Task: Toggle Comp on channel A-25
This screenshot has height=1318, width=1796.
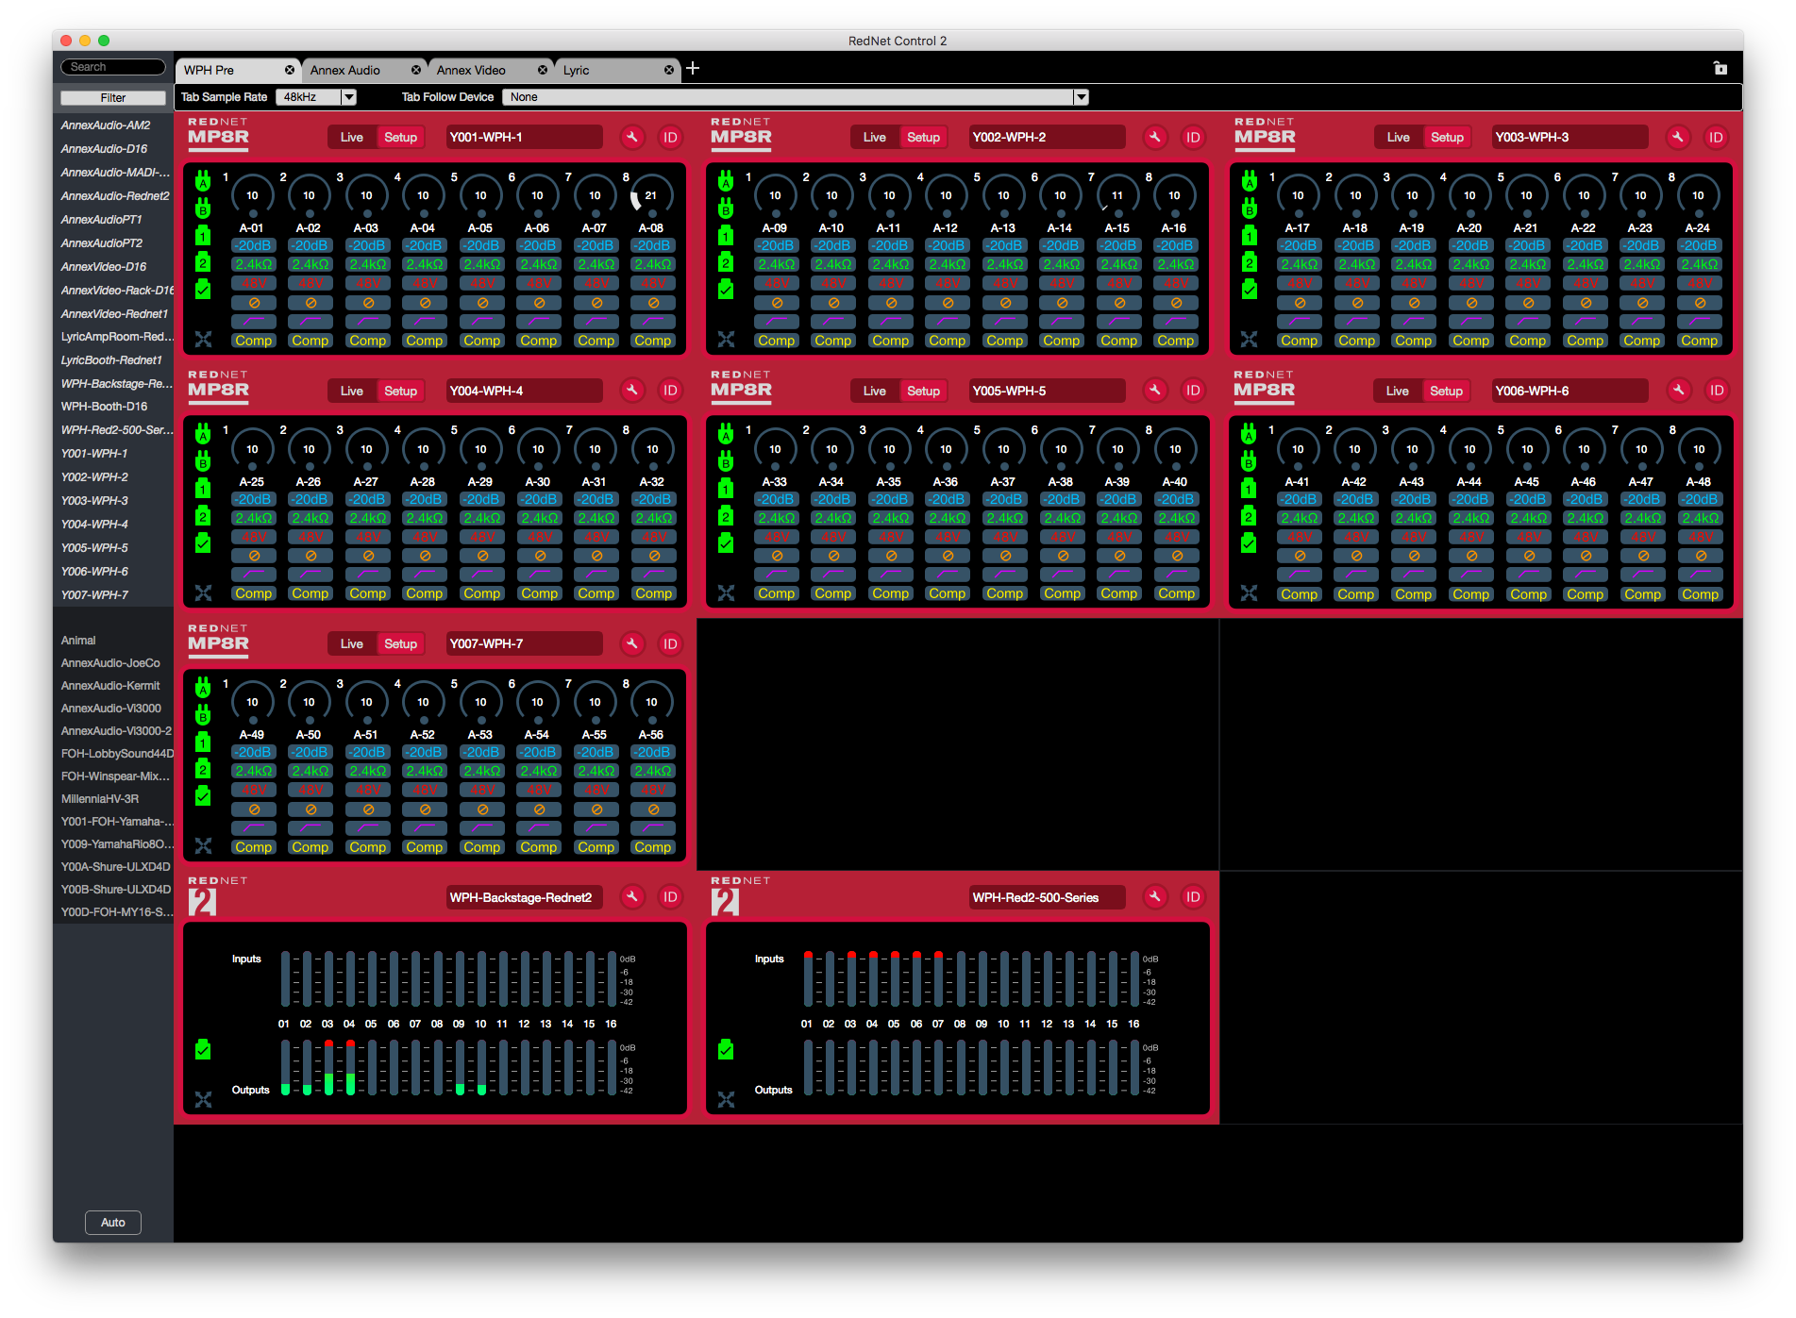Action: [x=254, y=593]
